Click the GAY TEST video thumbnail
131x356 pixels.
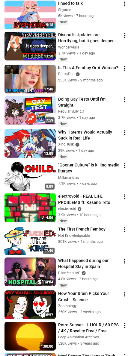point(30,110)
